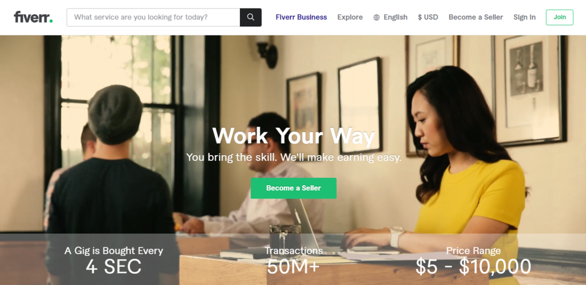Click the green Become a Seller button
This screenshot has width=586, height=285.
click(294, 188)
